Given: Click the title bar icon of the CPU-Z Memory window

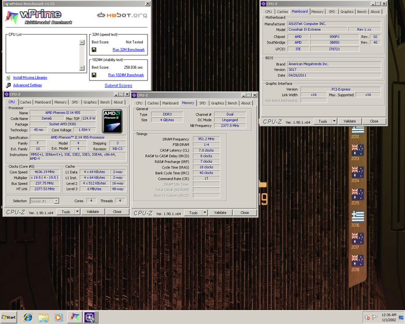Looking at the screenshot, I should click(134, 95).
